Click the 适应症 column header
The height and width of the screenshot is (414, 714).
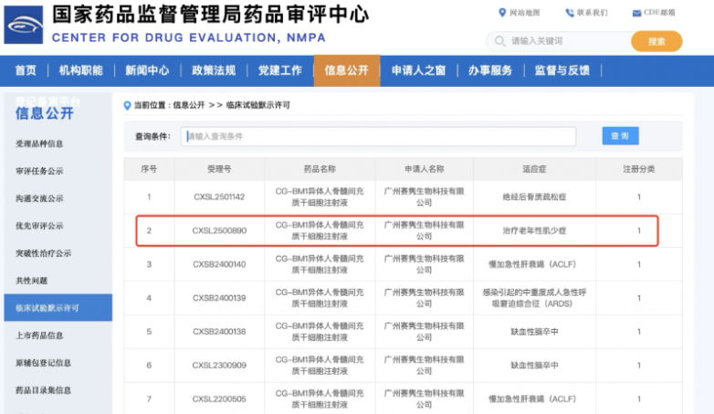tap(534, 169)
